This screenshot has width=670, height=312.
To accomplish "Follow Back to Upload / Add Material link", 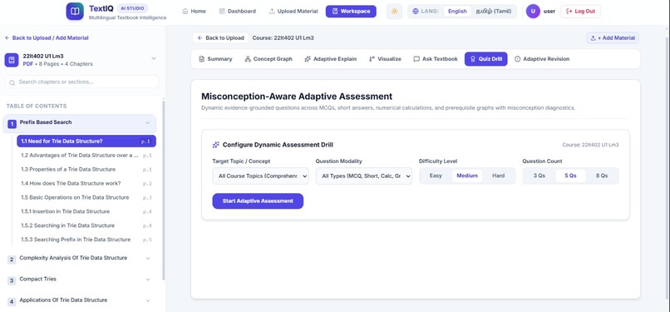I will [x=47, y=37].
